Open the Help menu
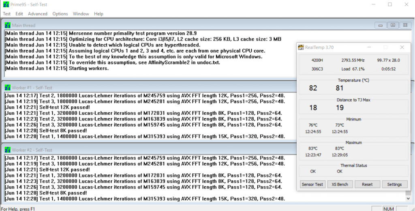This screenshot has height=211, width=415. (98, 14)
